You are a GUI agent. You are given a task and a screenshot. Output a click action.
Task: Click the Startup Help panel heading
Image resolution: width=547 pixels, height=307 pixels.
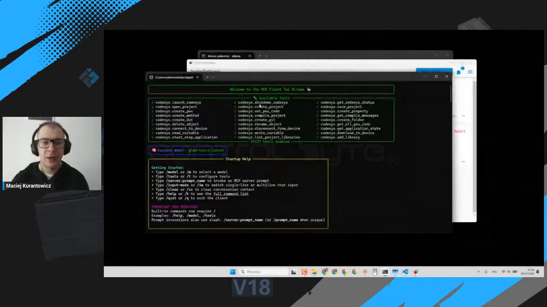point(238,159)
